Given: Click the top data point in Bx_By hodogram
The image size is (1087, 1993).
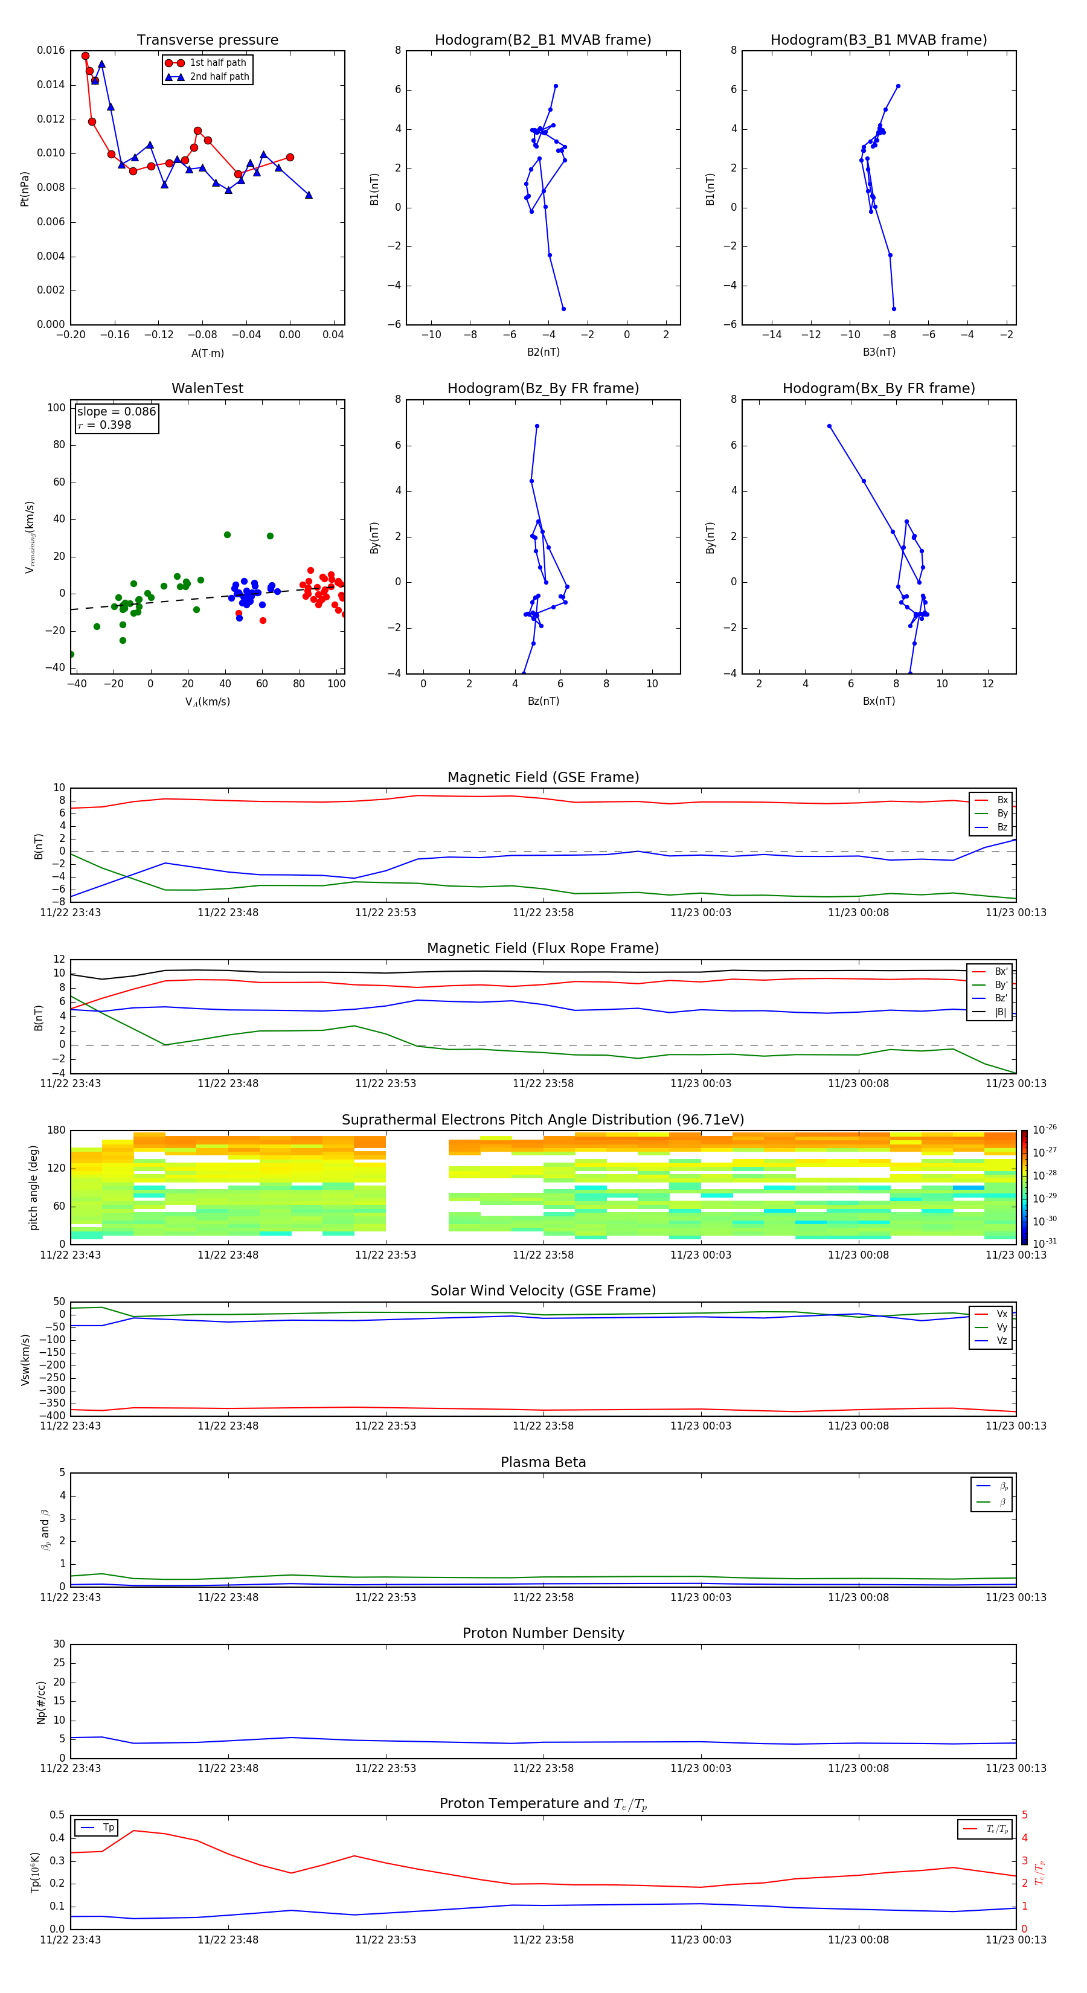Looking at the screenshot, I should coord(829,426).
